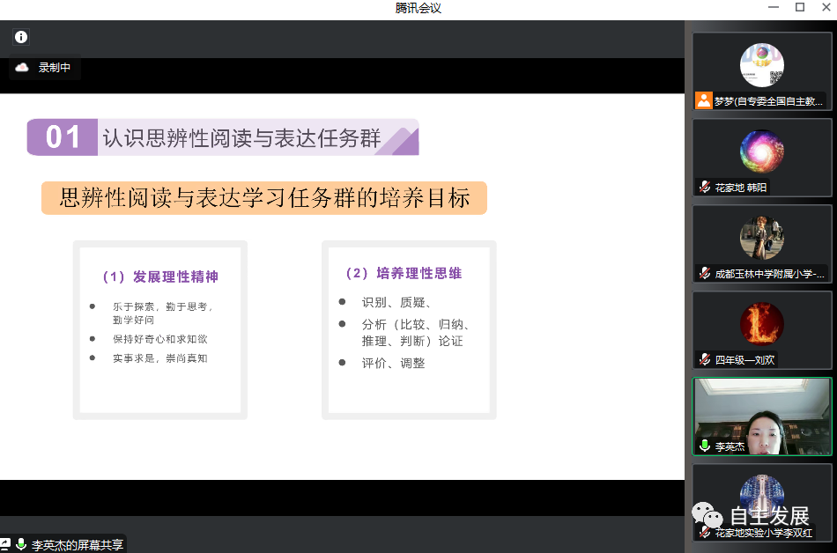The height and width of the screenshot is (553, 837).
Task: Click the screen share icon in the status bar
Action: click(4, 544)
